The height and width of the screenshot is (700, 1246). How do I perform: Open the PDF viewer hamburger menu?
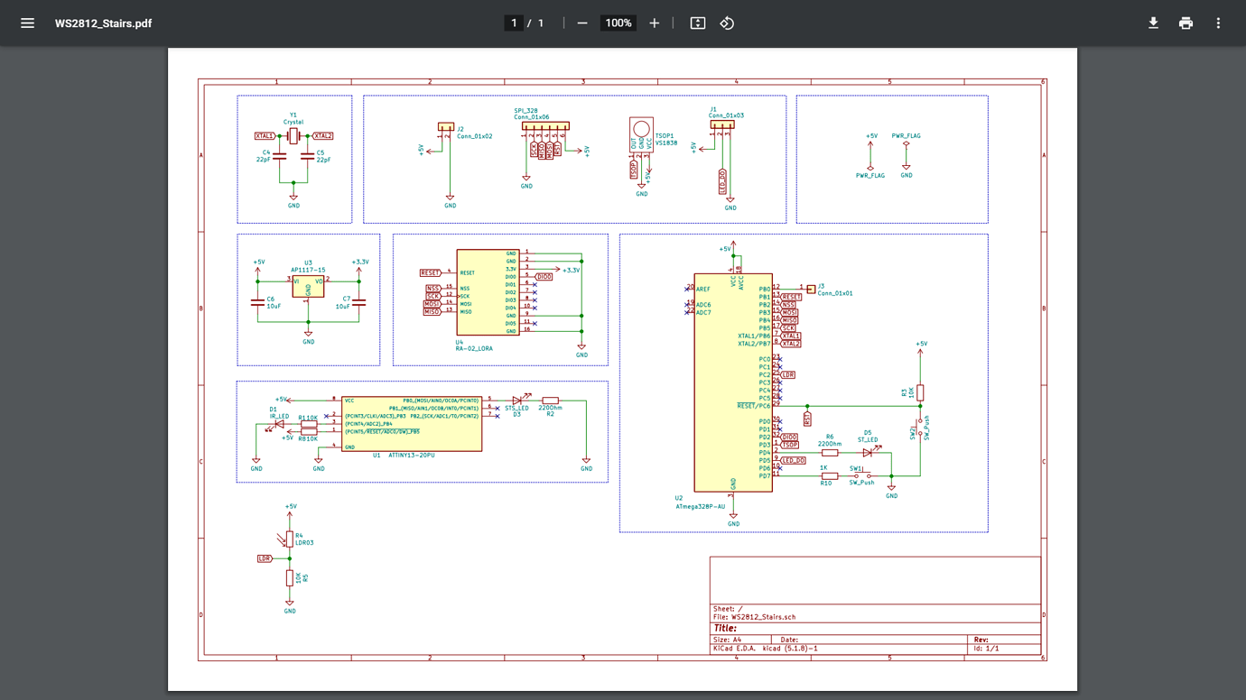point(27,23)
